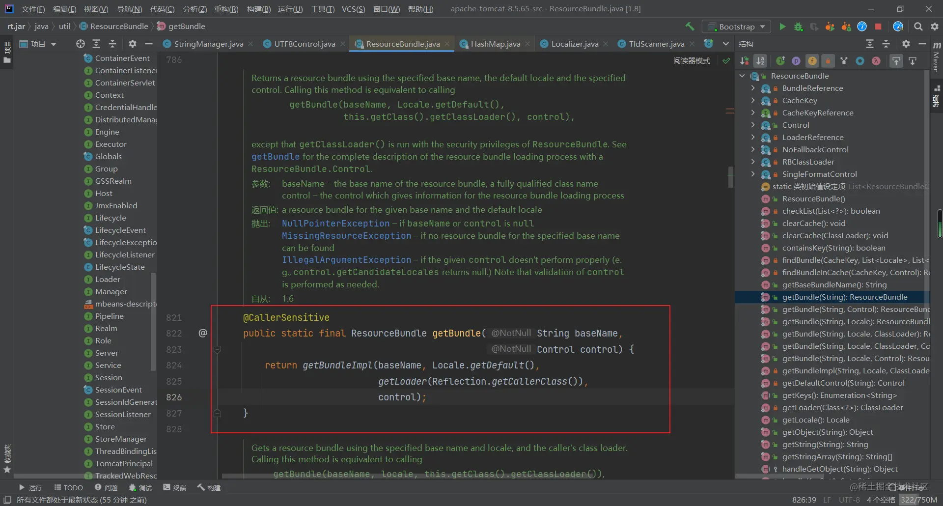Toggle alphabetical sort in structure panel
The width and height of the screenshot is (943, 506).
(760, 61)
